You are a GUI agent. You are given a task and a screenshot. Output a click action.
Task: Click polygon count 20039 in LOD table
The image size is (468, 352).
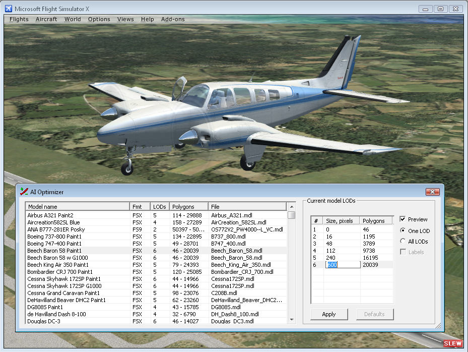tap(370, 265)
